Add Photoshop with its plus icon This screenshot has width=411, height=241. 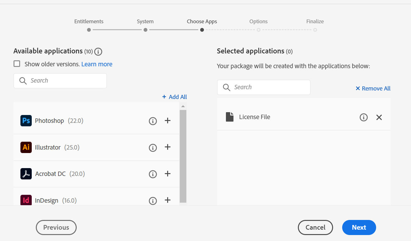click(x=168, y=120)
